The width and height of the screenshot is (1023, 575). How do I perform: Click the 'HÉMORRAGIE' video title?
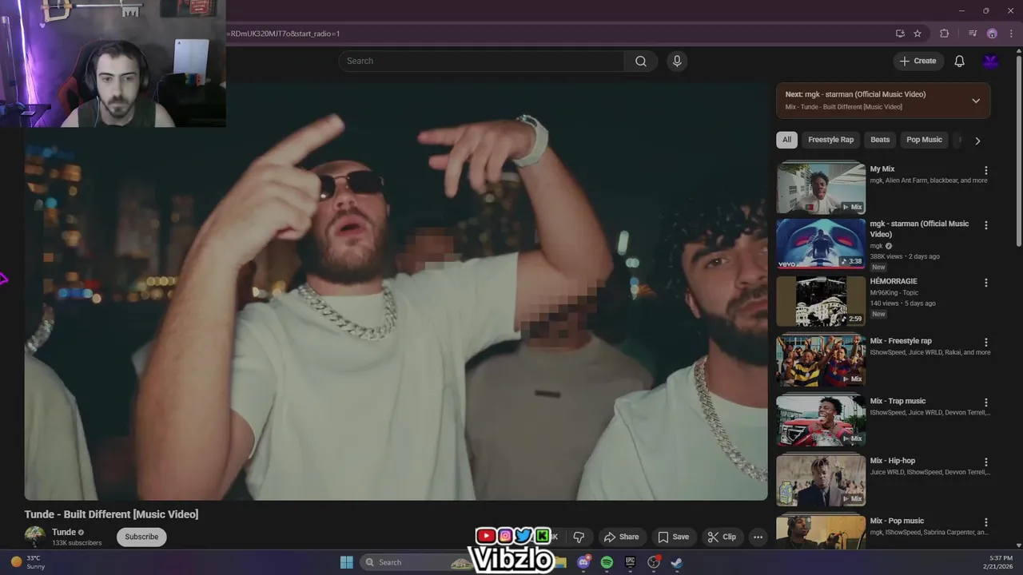tap(894, 281)
